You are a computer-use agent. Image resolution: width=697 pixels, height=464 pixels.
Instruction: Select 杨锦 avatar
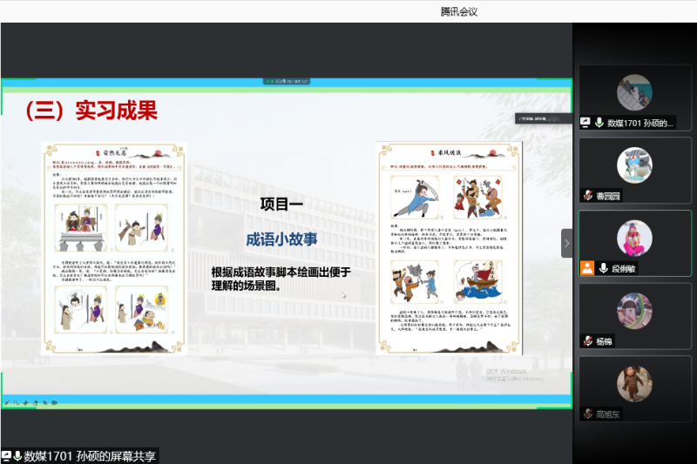point(634,311)
